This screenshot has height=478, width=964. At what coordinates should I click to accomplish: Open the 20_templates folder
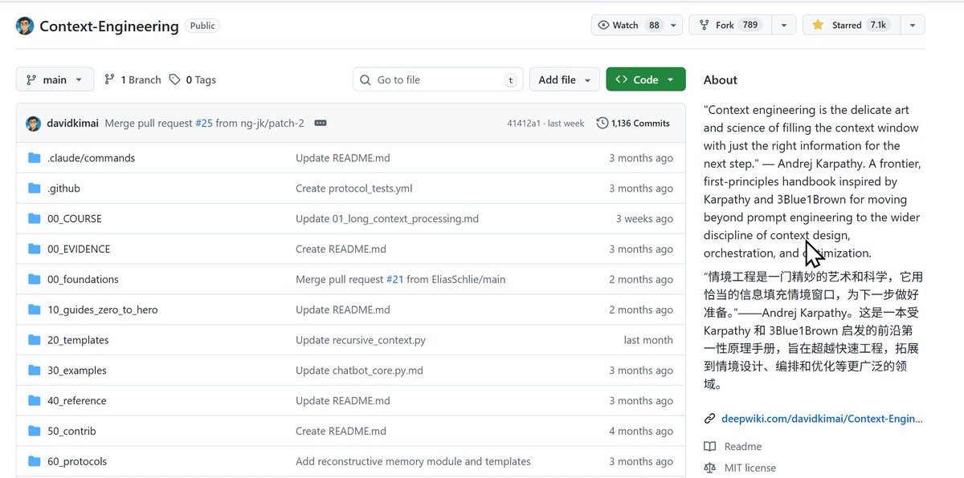[x=78, y=340]
